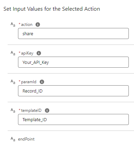Screen dimensions: 134x145
Task: Select the Record_ID input box
Action: [73, 91]
